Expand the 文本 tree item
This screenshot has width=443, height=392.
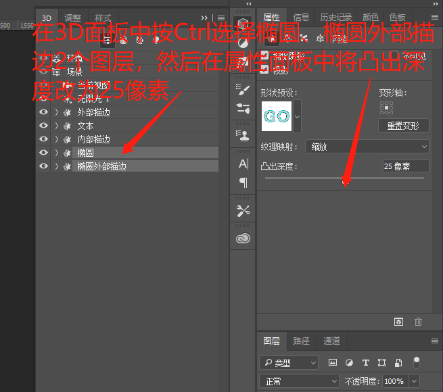click(57, 126)
